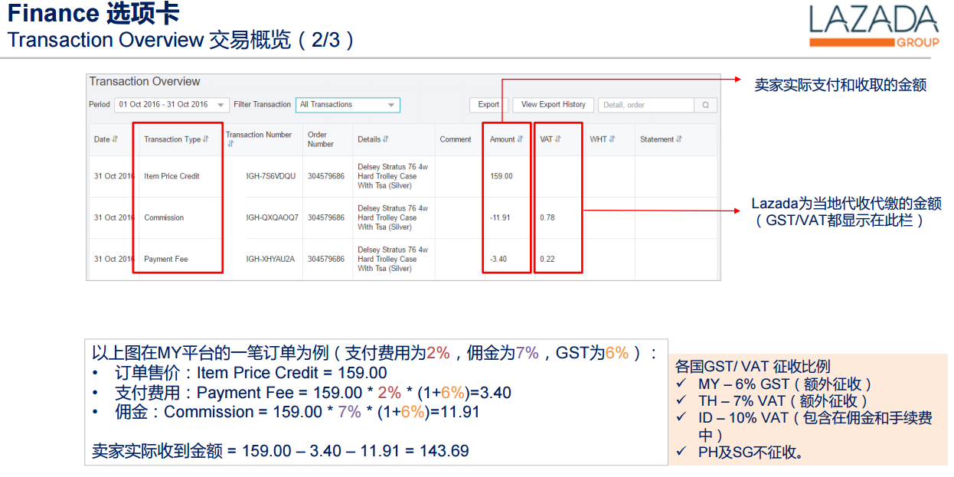Sort by the VAT column header
954x477 pixels.
pyautogui.click(x=551, y=139)
